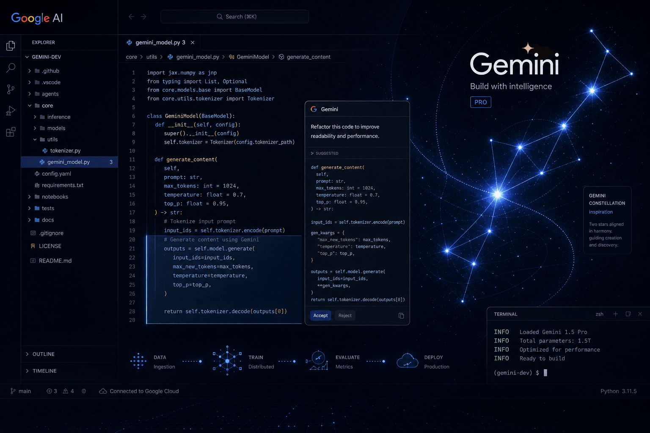Maximize the terminal panel icon

[628, 314]
